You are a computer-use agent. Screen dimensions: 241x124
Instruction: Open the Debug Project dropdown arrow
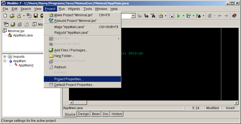(193, 16)
